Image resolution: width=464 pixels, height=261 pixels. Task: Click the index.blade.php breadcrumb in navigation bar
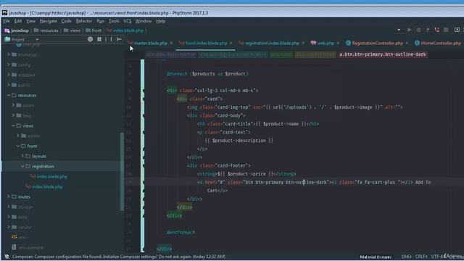[125, 30]
